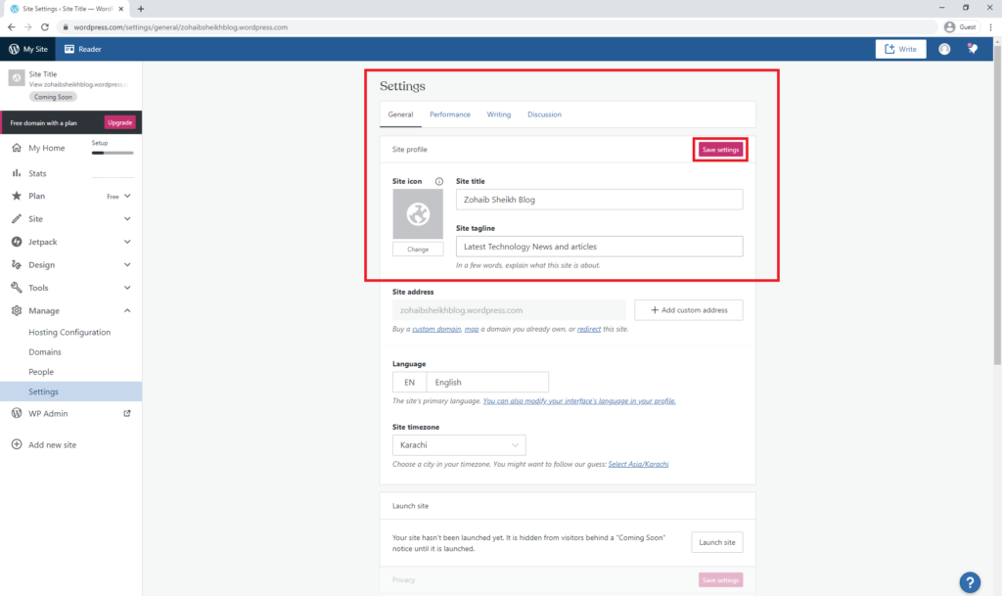Click Save settings in Privacy section
The image size is (1002, 596).
point(721,580)
